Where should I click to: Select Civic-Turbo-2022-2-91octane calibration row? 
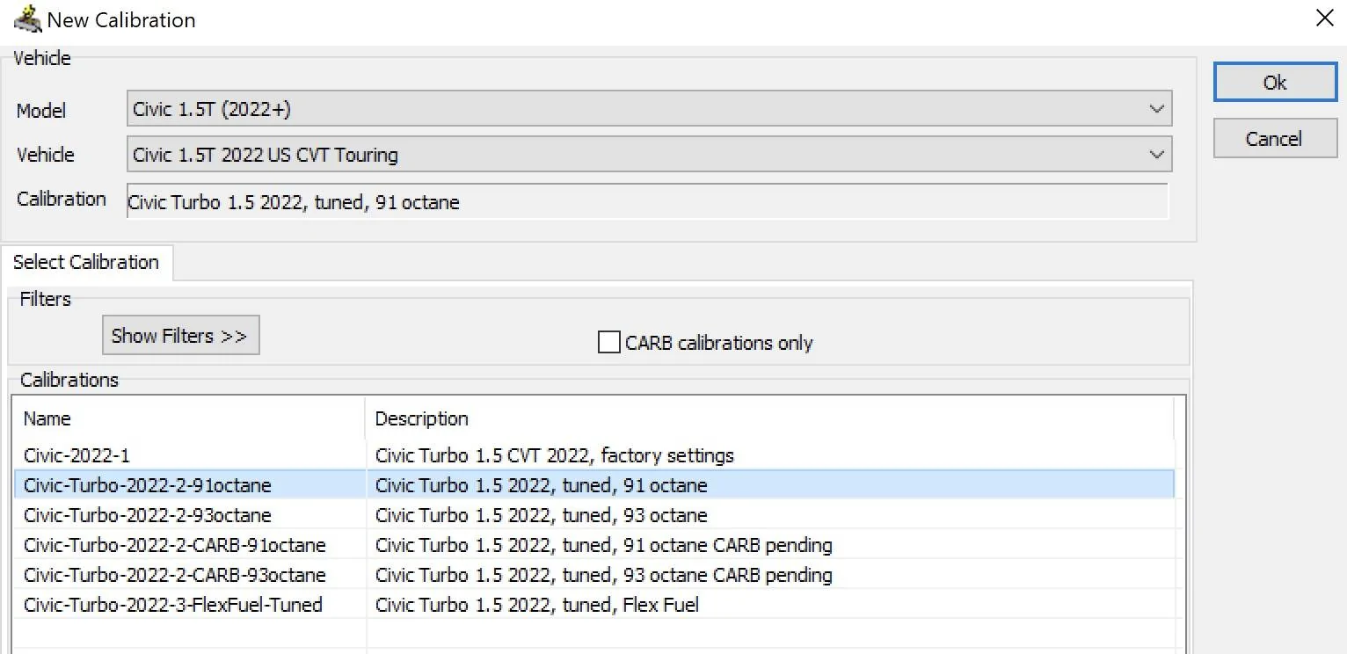(x=148, y=485)
